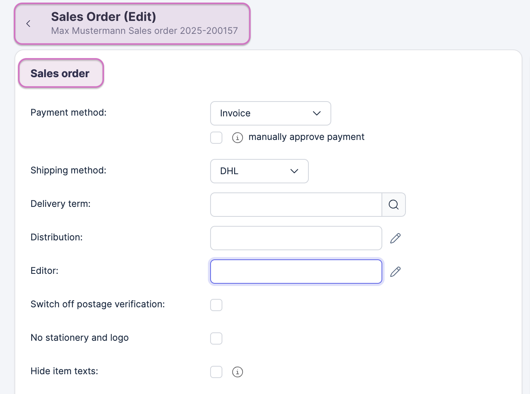Click into the Editor text field
This screenshot has width=530, height=394.
coord(296,272)
